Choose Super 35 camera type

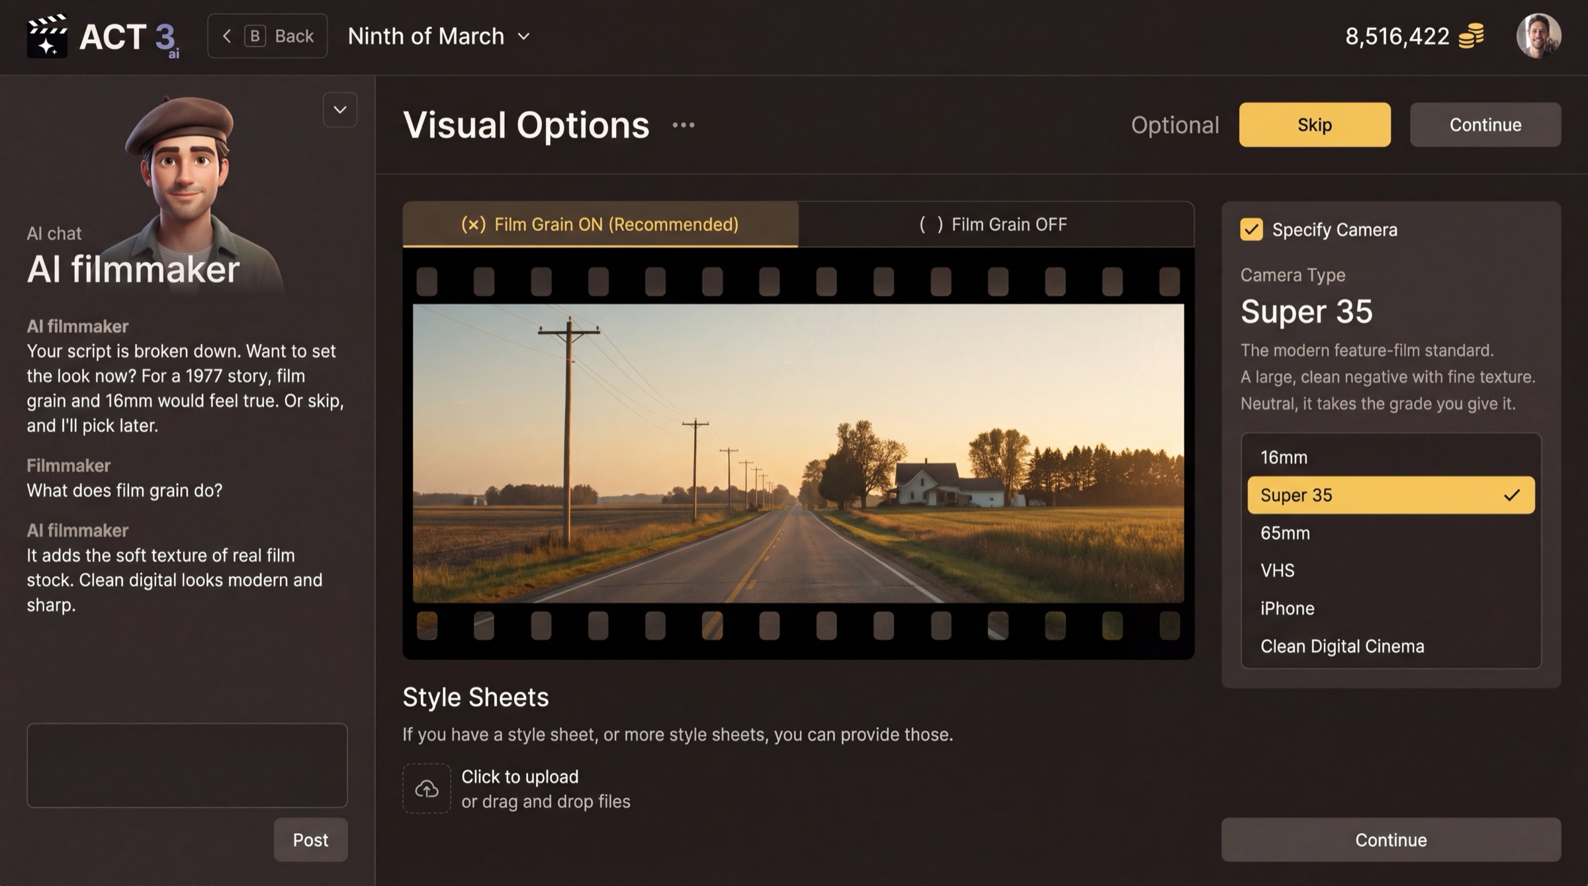1391,495
